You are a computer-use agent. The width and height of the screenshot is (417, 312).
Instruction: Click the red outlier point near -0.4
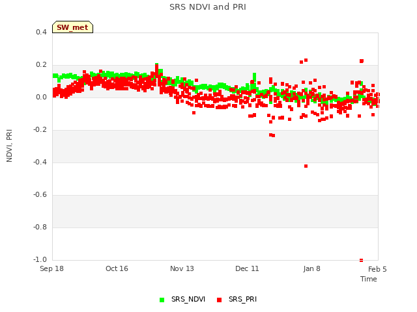click(x=306, y=166)
